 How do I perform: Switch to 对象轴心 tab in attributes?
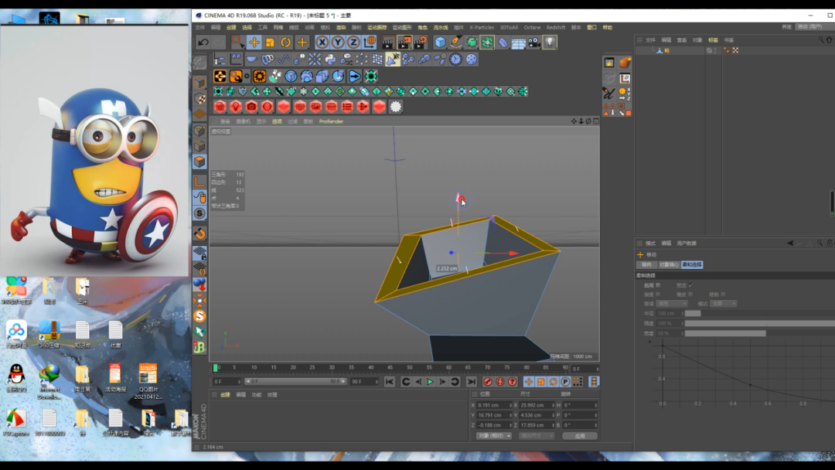(669, 264)
